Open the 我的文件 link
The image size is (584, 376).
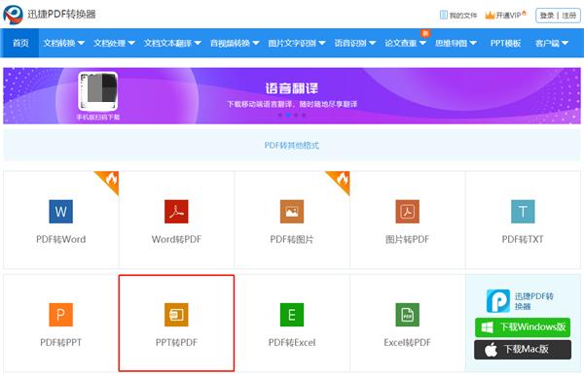463,16
